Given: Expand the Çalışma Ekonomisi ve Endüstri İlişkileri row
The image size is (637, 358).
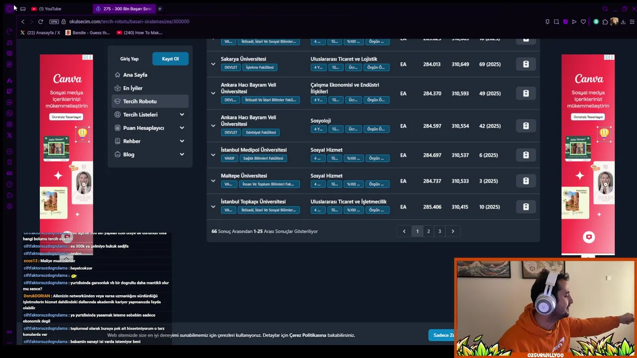Looking at the screenshot, I should [213, 93].
